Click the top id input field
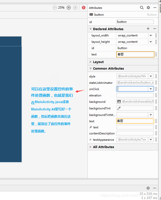 point(135,22)
